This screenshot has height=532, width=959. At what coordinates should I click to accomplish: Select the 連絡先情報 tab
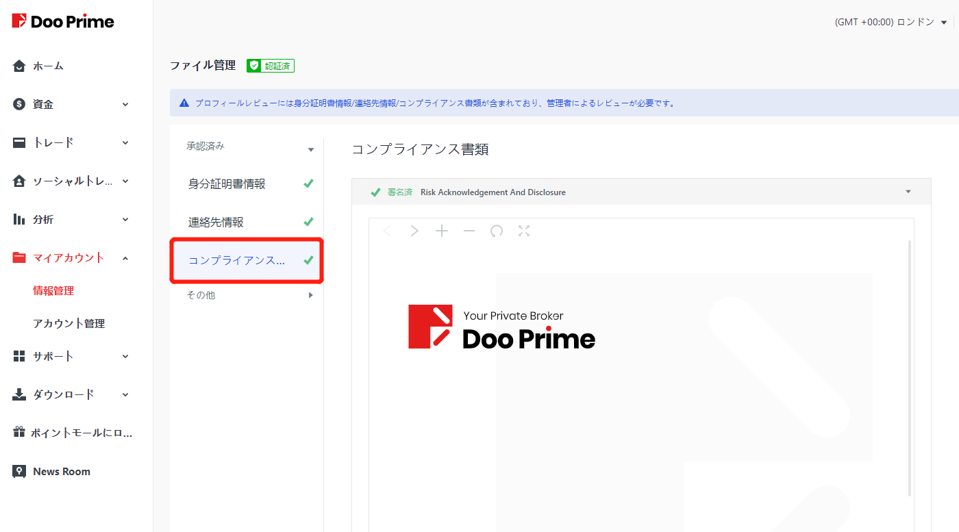pos(247,222)
